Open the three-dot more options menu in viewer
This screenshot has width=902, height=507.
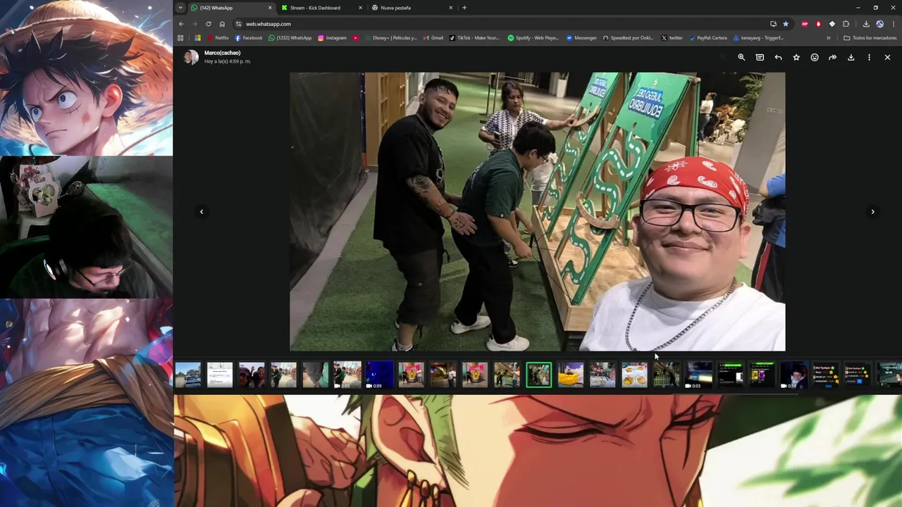869,57
